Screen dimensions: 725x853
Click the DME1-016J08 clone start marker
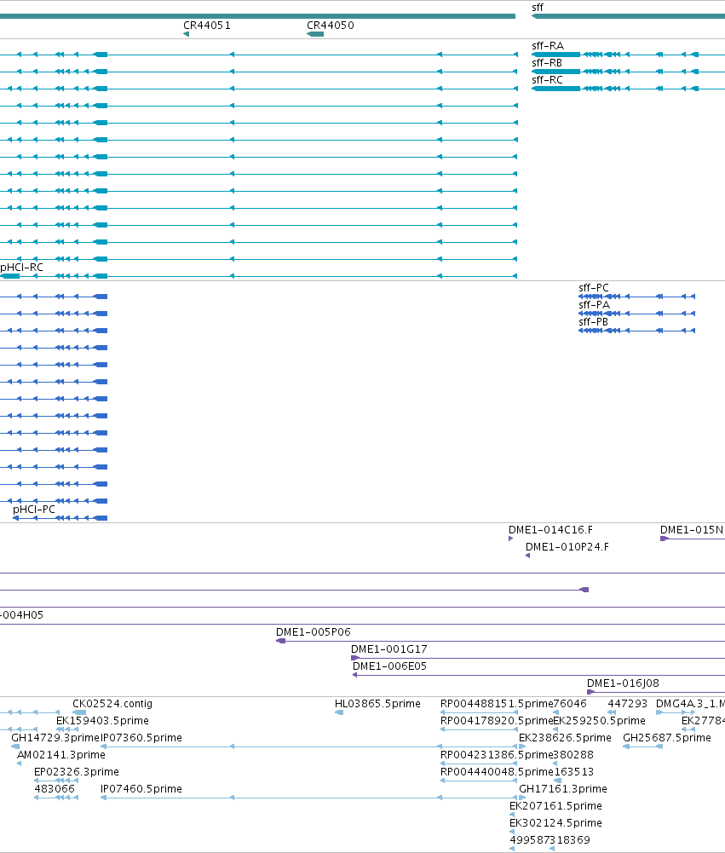click(590, 692)
